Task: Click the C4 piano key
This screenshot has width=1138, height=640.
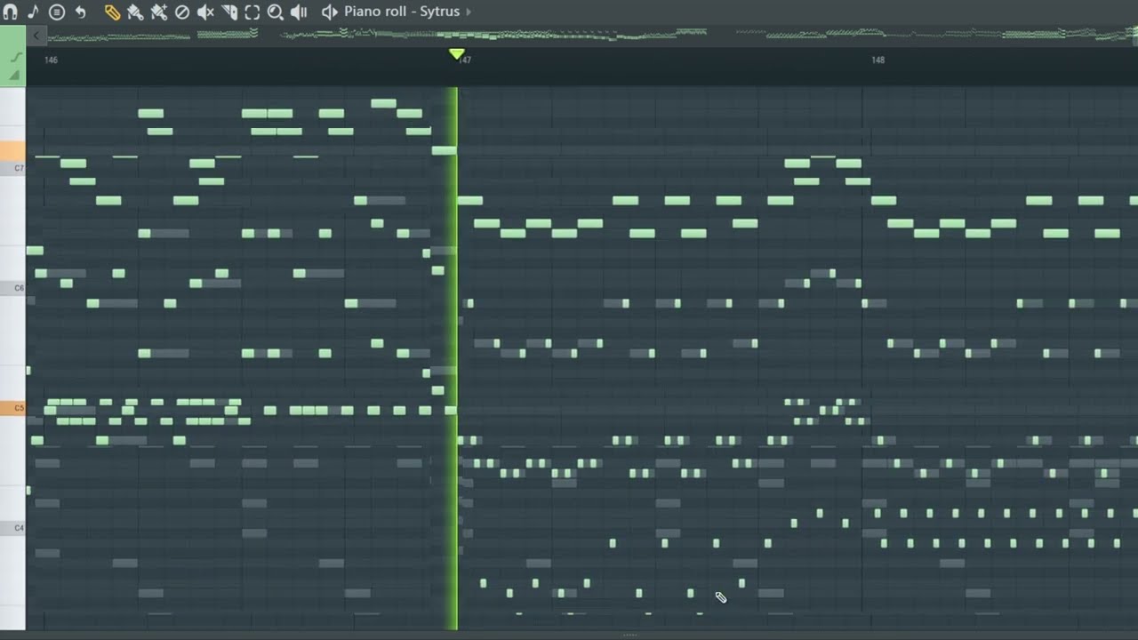Action: [x=13, y=528]
